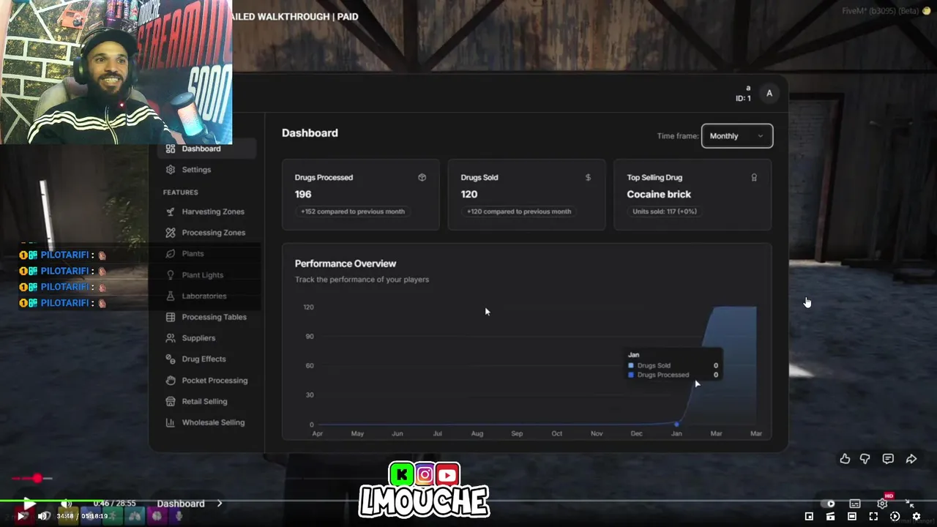Open the playback speed circle icon

click(x=895, y=517)
